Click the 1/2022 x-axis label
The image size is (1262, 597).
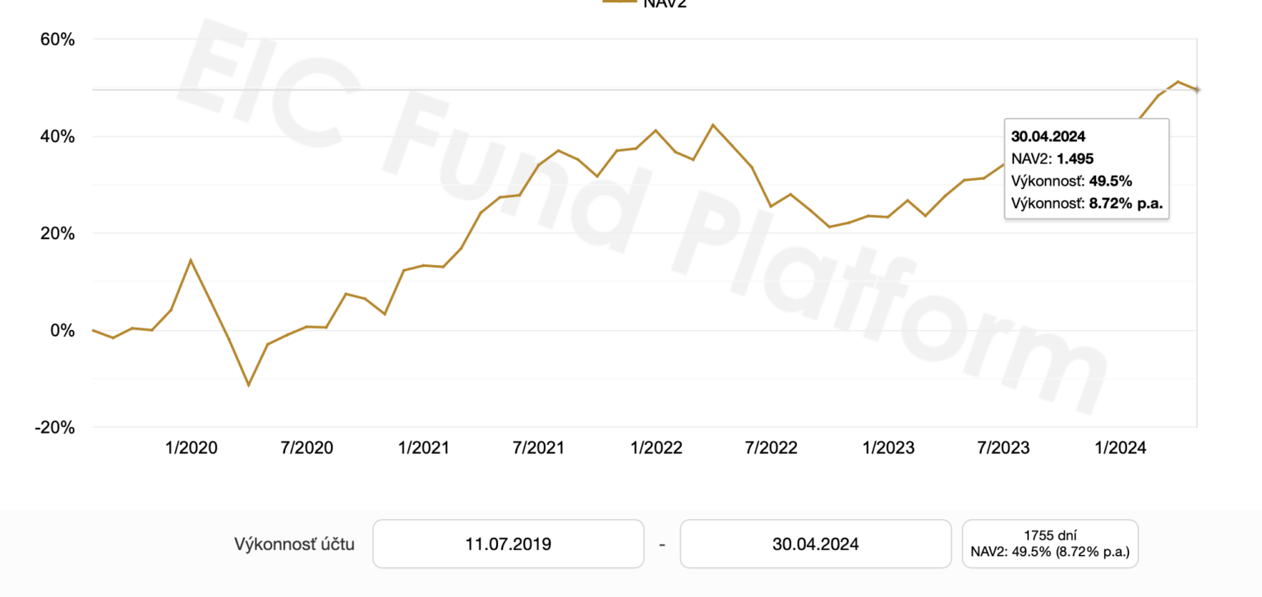pos(656,448)
